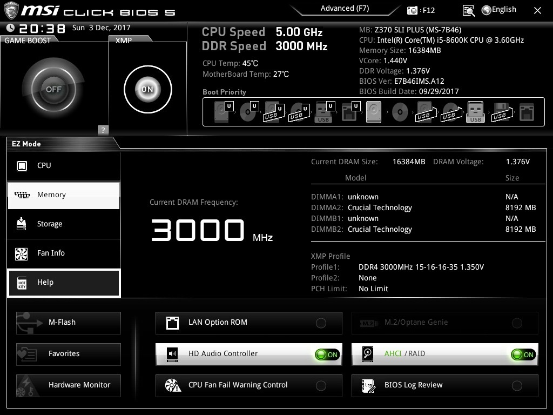Click the clock icon beside the time
Viewport: 553px width, 415px height.
(x=11, y=28)
